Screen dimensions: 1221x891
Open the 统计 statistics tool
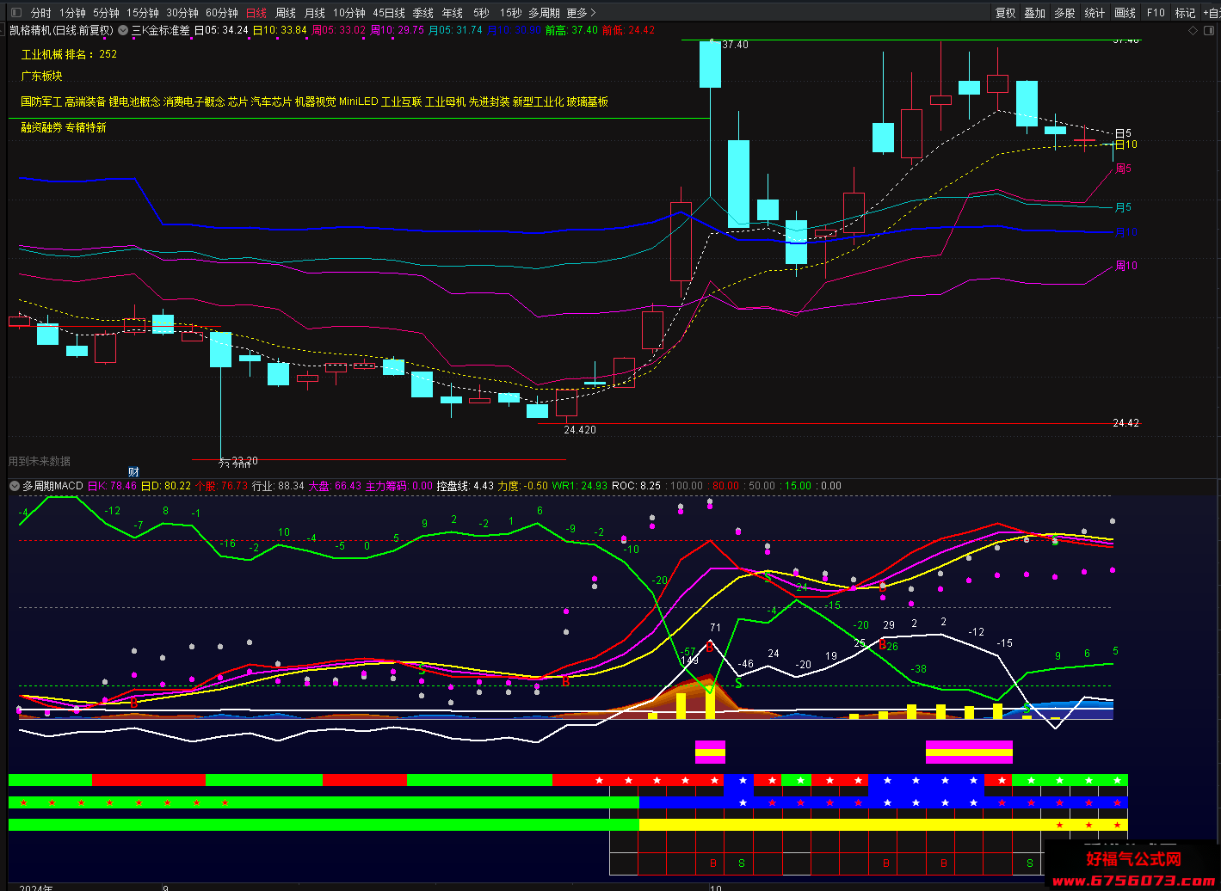pyautogui.click(x=1095, y=13)
